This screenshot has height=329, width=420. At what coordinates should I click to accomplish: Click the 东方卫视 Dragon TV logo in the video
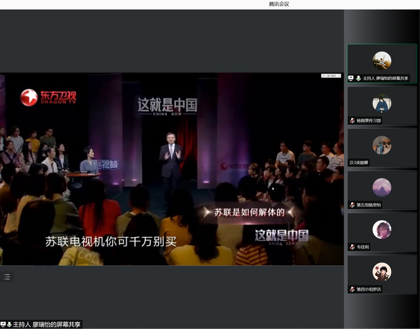point(48,97)
